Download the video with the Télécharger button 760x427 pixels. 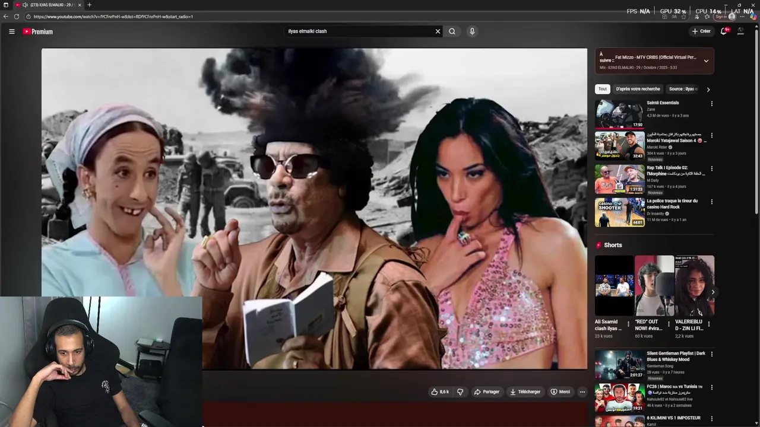tap(525, 392)
